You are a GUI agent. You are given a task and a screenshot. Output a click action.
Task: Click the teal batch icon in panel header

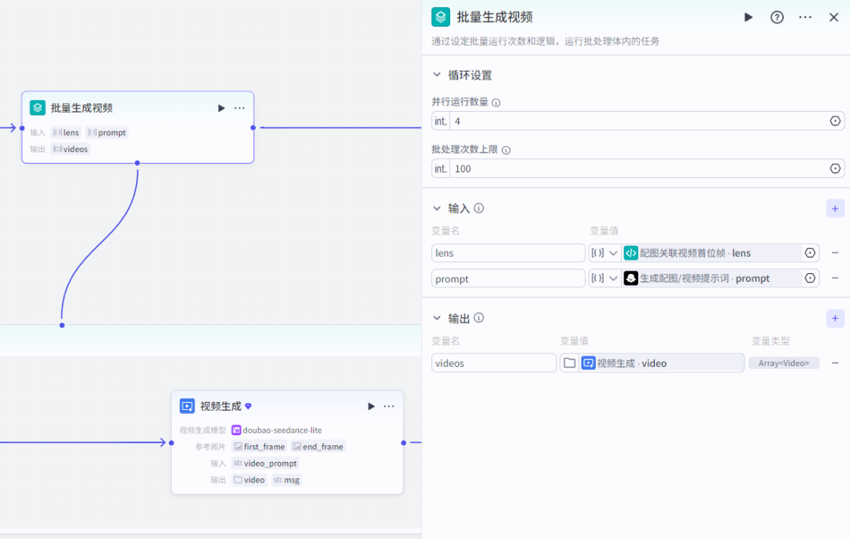coord(441,17)
